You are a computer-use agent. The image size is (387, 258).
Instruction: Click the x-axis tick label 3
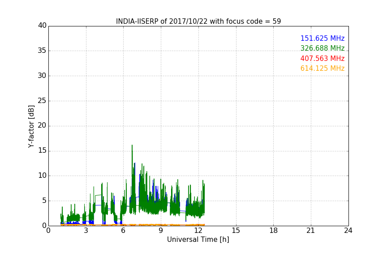click(x=86, y=231)
